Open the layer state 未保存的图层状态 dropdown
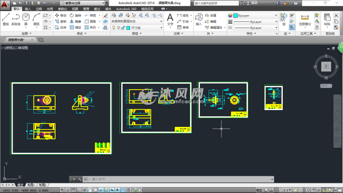The width and height of the screenshot is (343, 193). pos(137,21)
